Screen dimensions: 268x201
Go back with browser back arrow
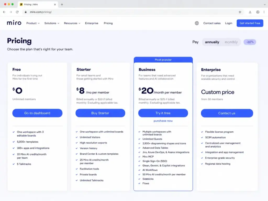coord(4,12)
